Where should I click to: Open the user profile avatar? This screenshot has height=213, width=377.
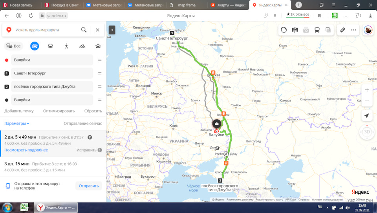tap(368, 30)
